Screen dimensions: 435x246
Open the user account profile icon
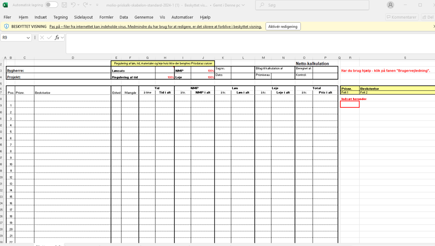coord(390,5)
